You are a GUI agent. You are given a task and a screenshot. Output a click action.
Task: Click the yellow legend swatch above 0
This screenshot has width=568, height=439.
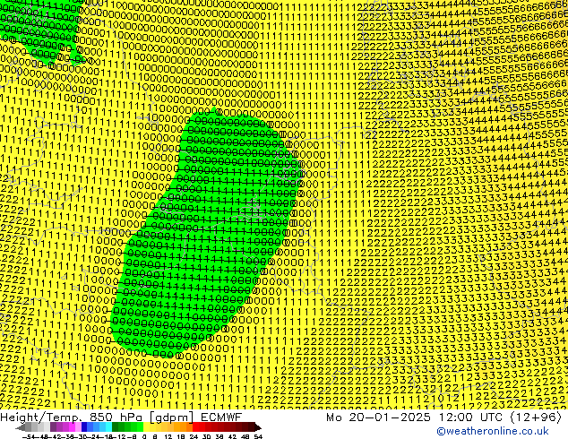point(146,427)
